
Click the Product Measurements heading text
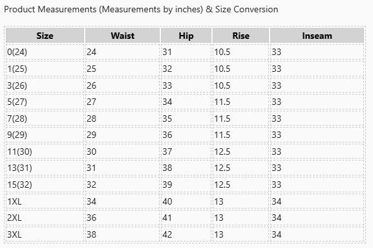pyautogui.click(x=141, y=9)
